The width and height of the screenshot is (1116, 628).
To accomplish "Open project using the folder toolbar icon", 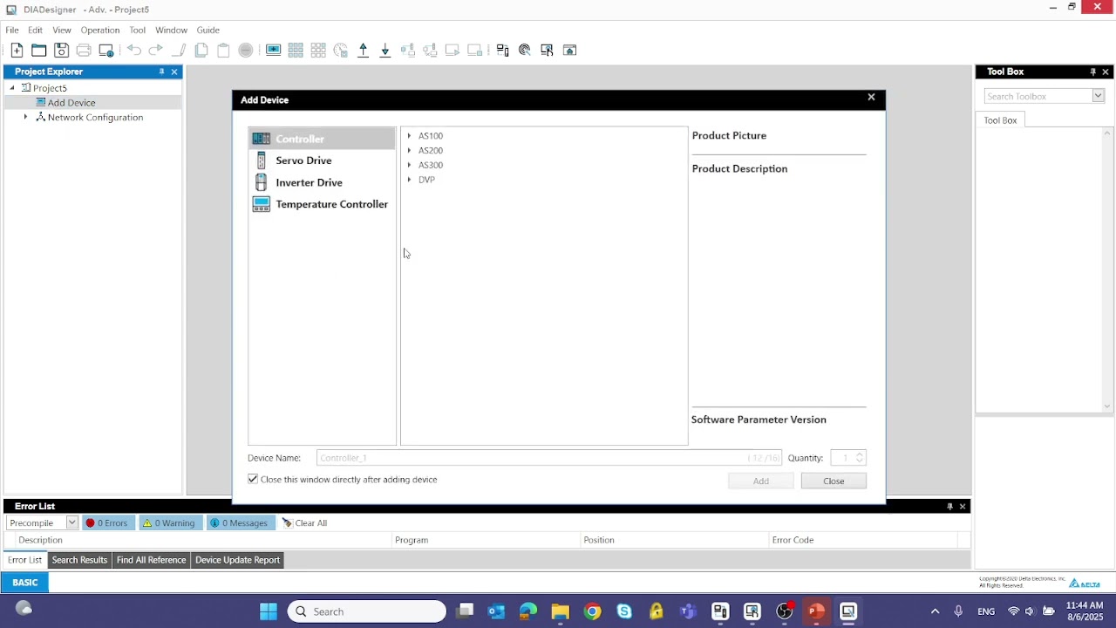I will (x=39, y=51).
